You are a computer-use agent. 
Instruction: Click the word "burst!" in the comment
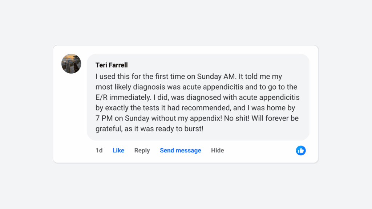click(194, 128)
